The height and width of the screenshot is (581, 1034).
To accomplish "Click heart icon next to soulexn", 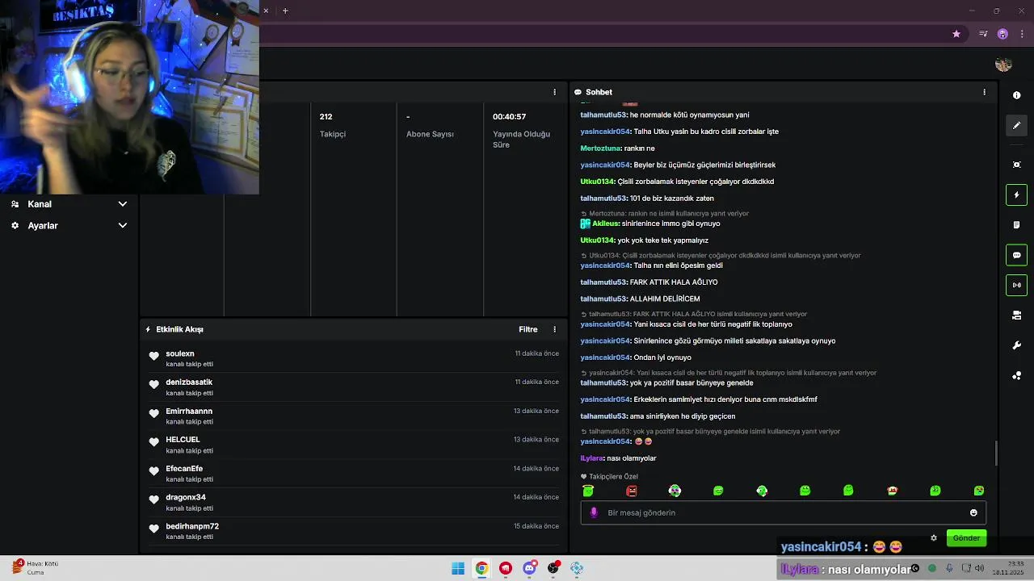I will click(153, 356).
